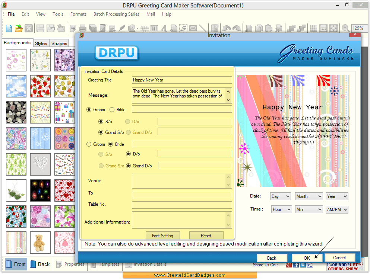Screen dimensions: 370x279
Task: Open the Hour dropdown for Time
Action: click(x=282, y=209)
